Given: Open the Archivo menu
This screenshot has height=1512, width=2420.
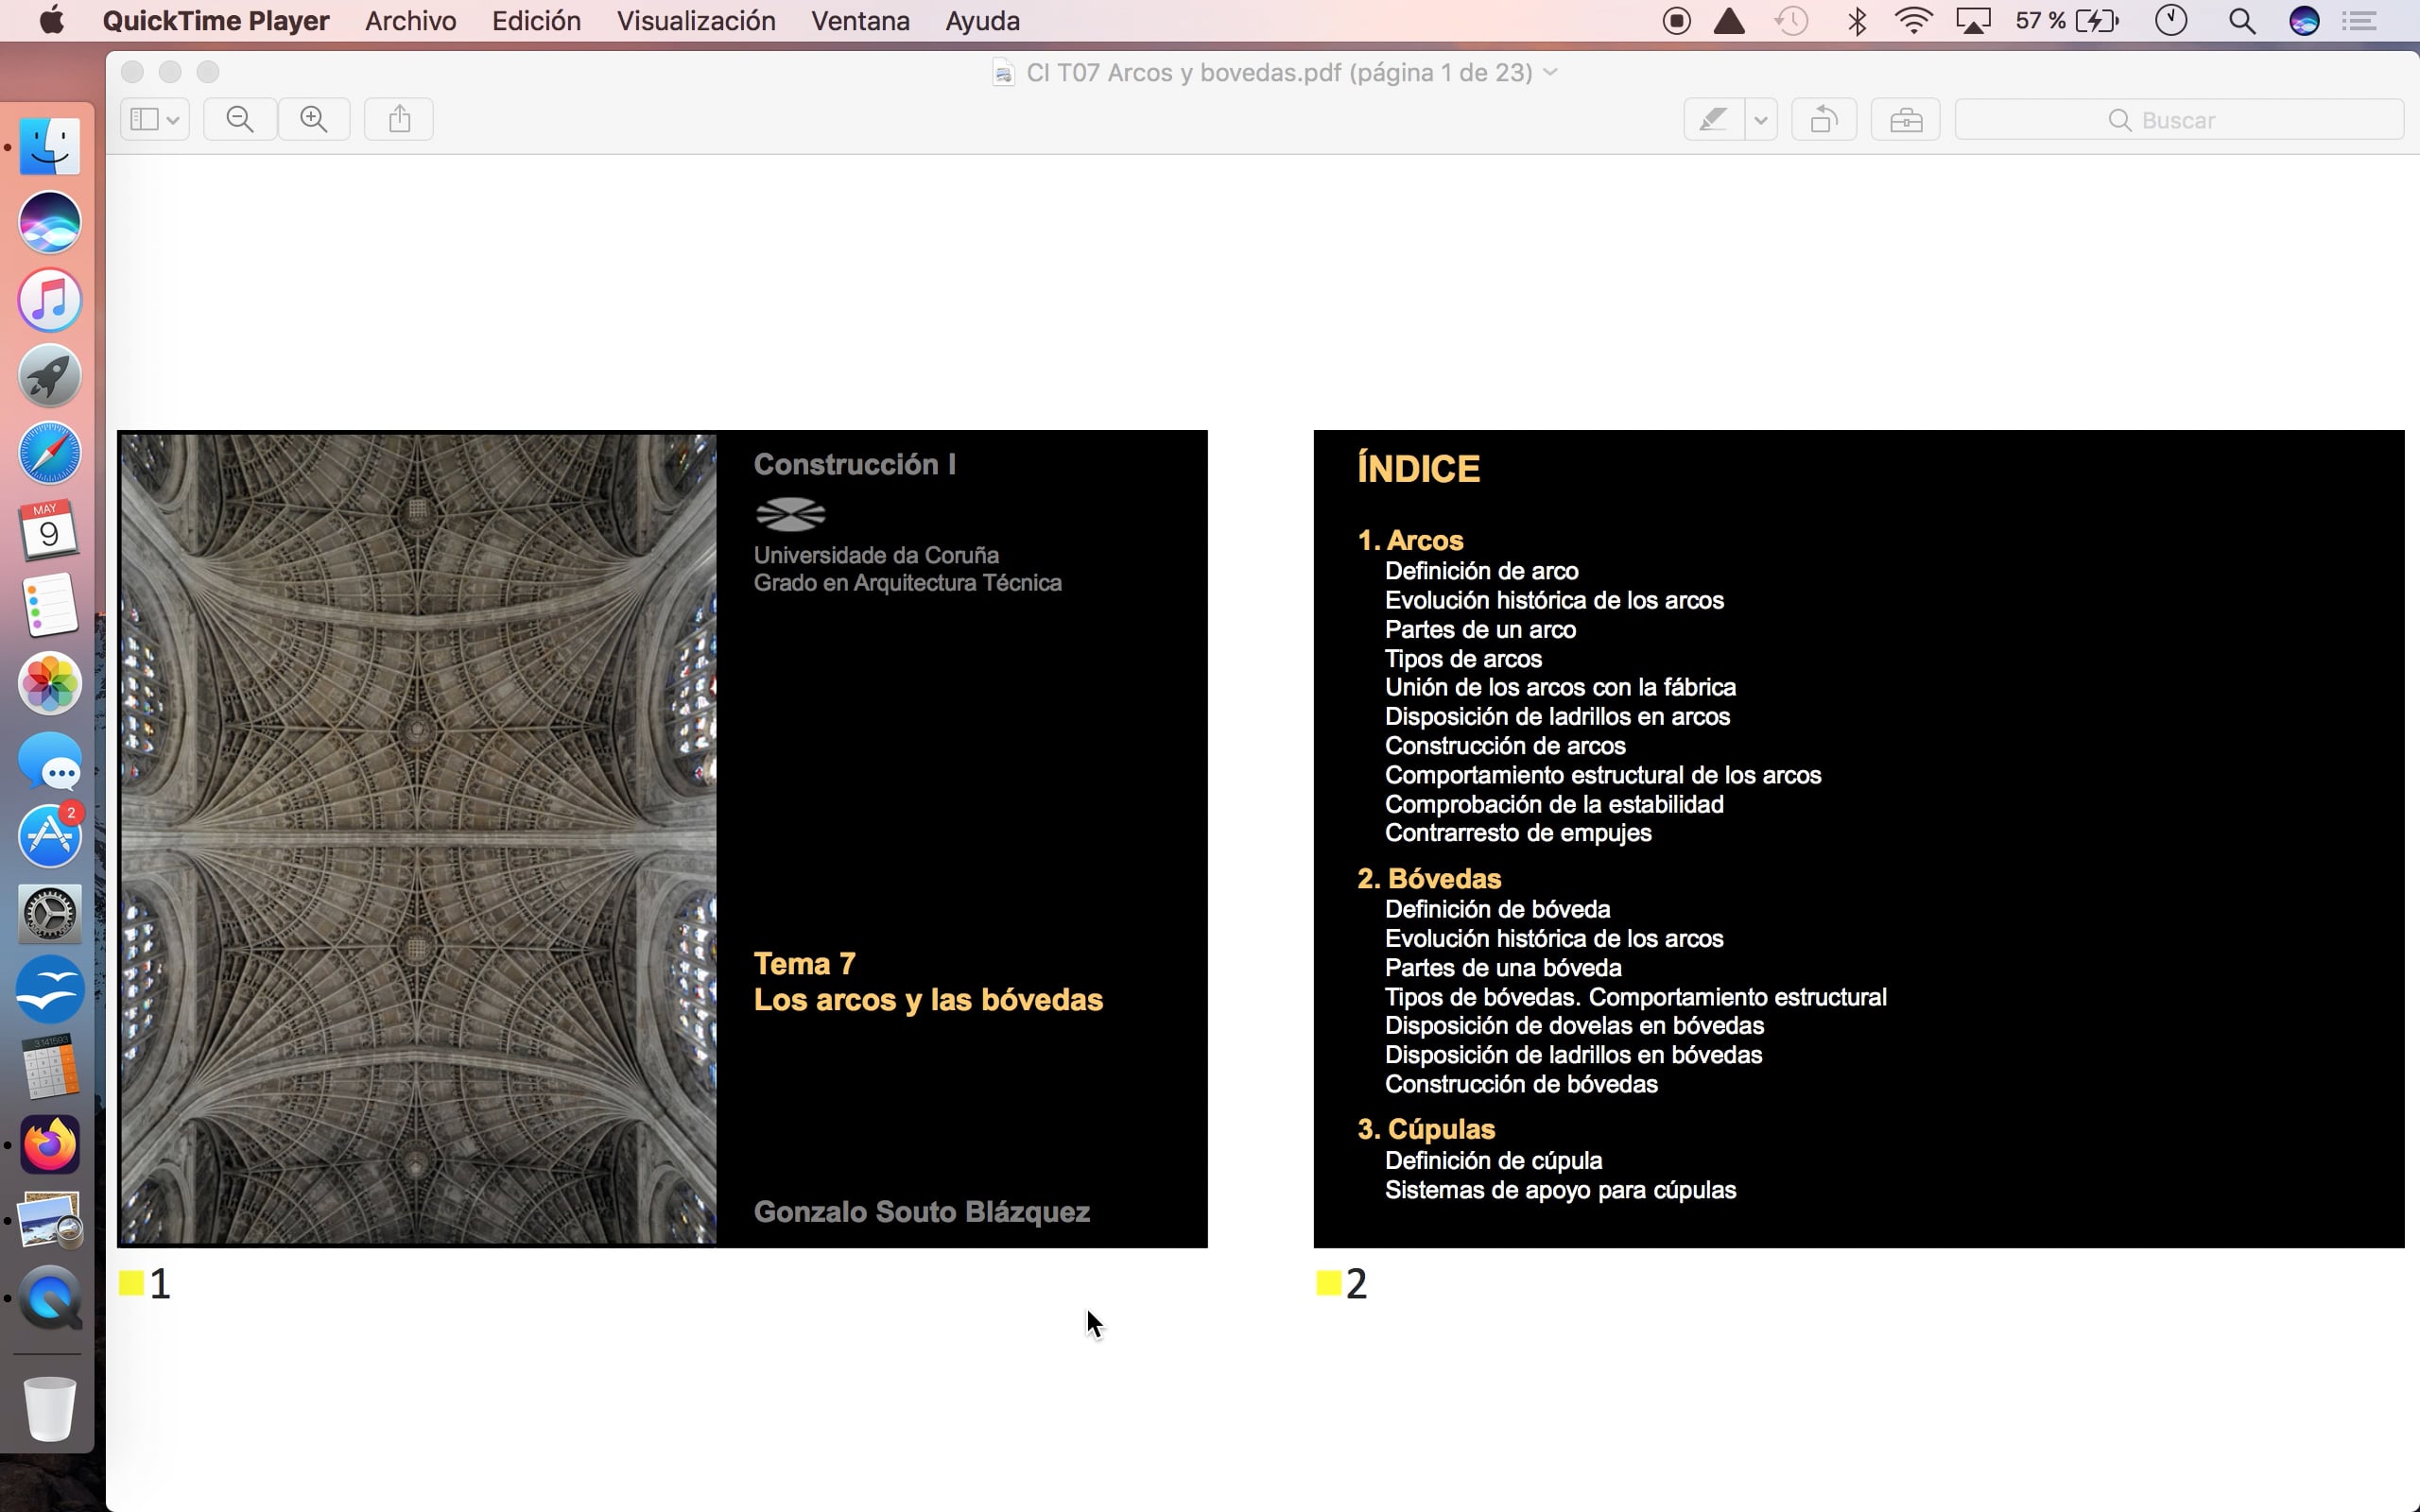Looking at the screenshot, I should click(410, 20).
